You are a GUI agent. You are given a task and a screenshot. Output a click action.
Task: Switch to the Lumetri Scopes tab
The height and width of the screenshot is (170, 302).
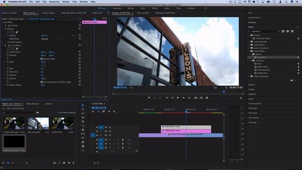(x=48, y=13)
